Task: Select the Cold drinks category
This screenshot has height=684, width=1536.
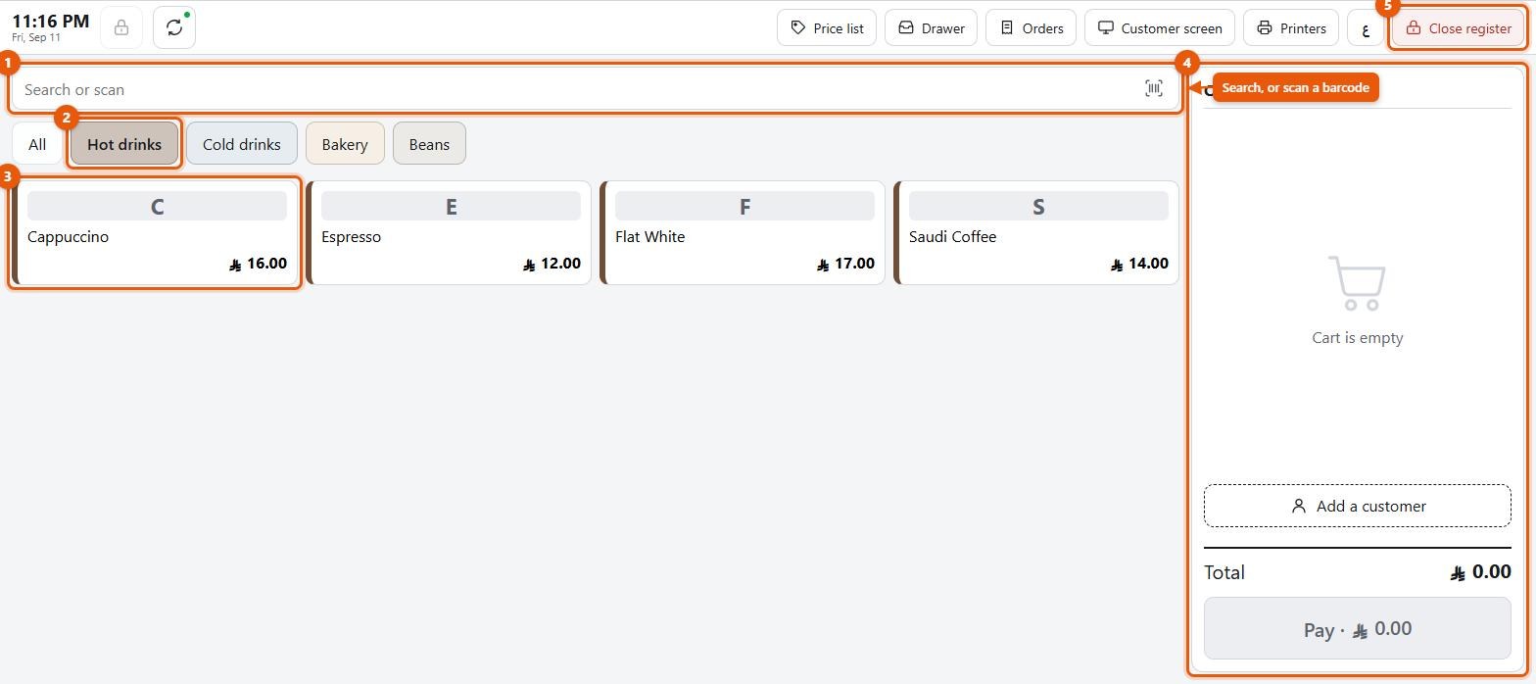Action: pyautogui.click(x=242, y=144)
